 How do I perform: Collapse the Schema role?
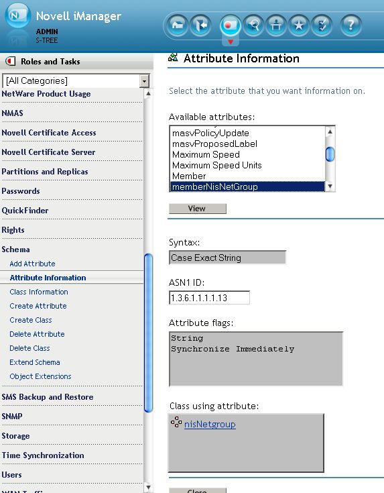[x=15, y=250]
